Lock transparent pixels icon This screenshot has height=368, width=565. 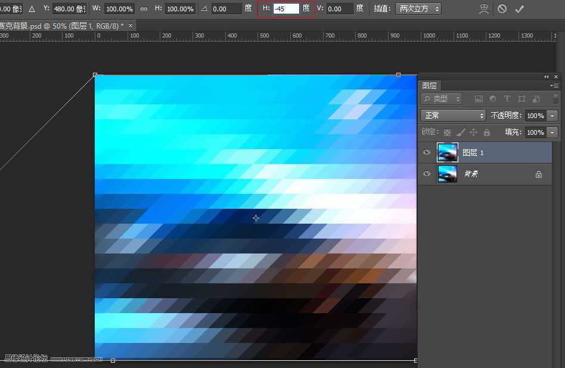point(447,132)
